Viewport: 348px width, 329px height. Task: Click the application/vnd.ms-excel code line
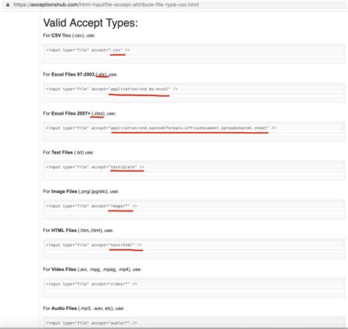[x=112, y=89]
